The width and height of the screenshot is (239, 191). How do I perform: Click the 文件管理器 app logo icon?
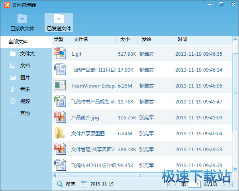7,5
